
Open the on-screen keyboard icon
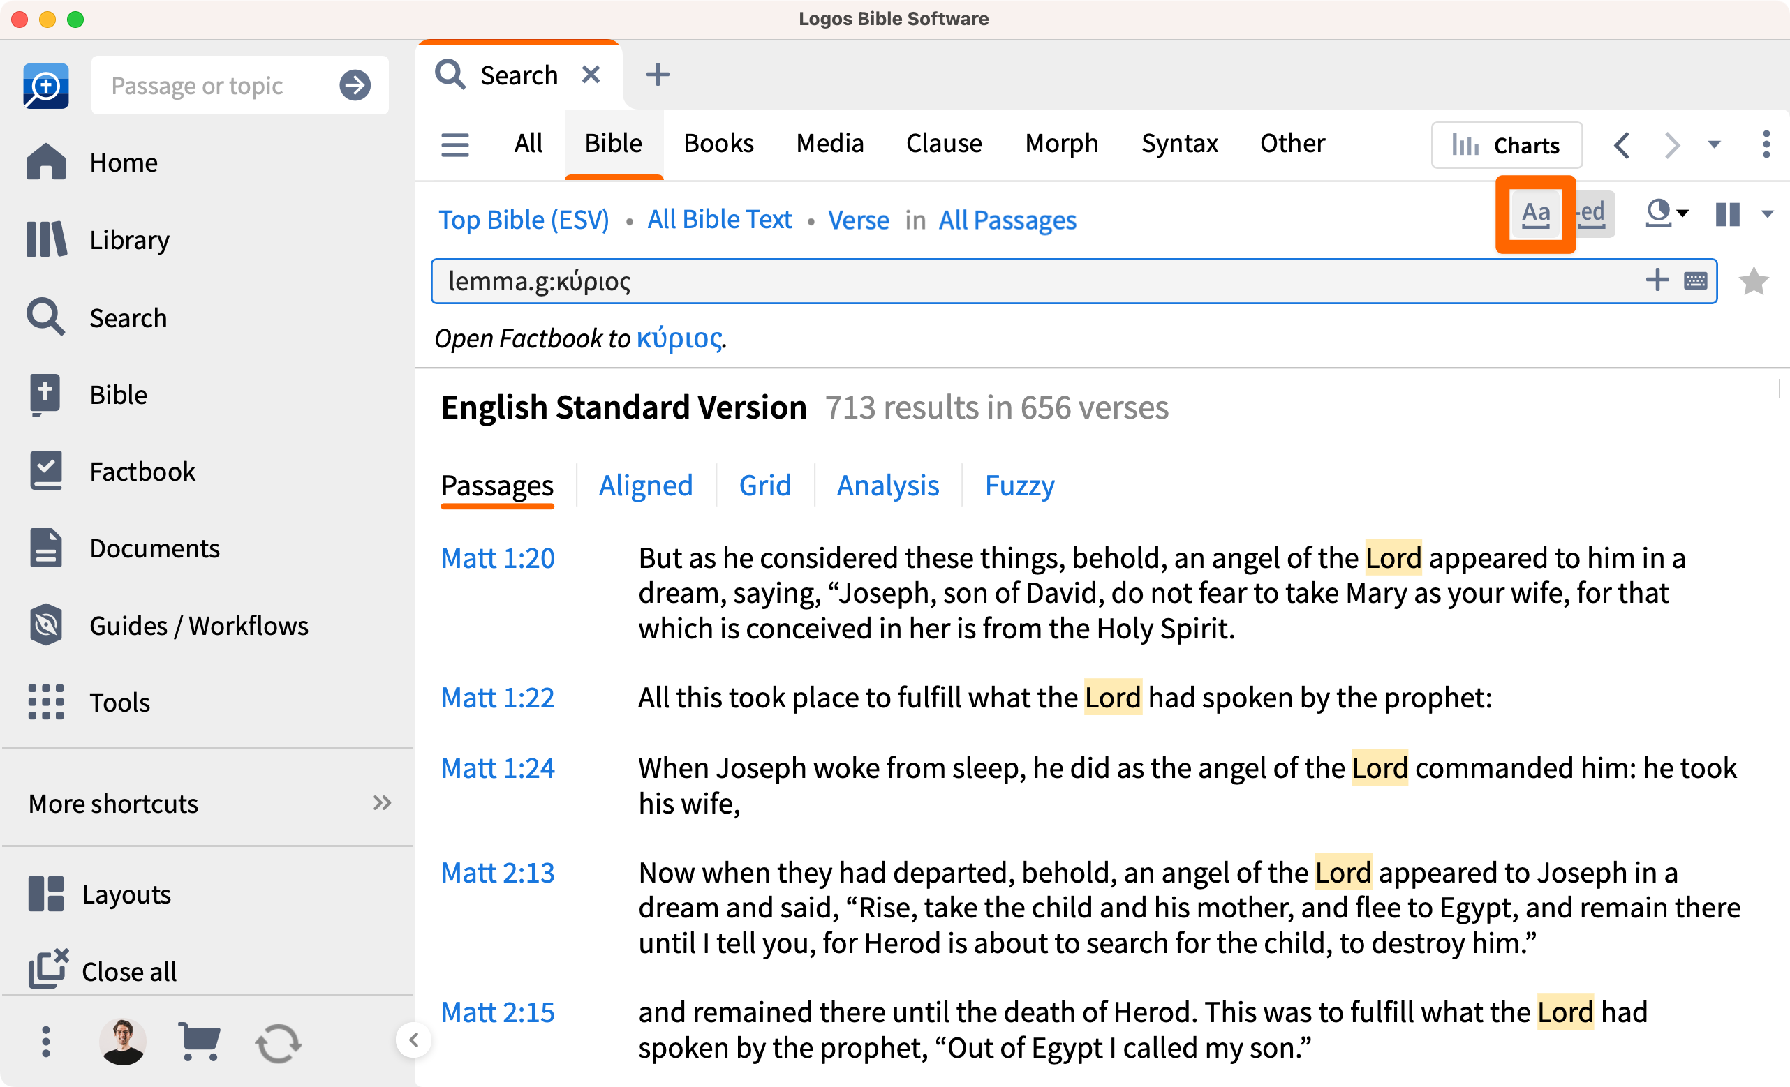click(1696, 280)
